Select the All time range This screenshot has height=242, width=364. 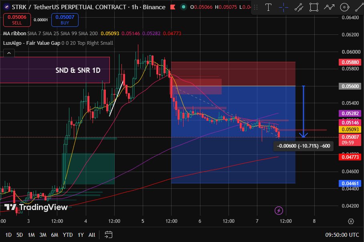pos(92,235)
